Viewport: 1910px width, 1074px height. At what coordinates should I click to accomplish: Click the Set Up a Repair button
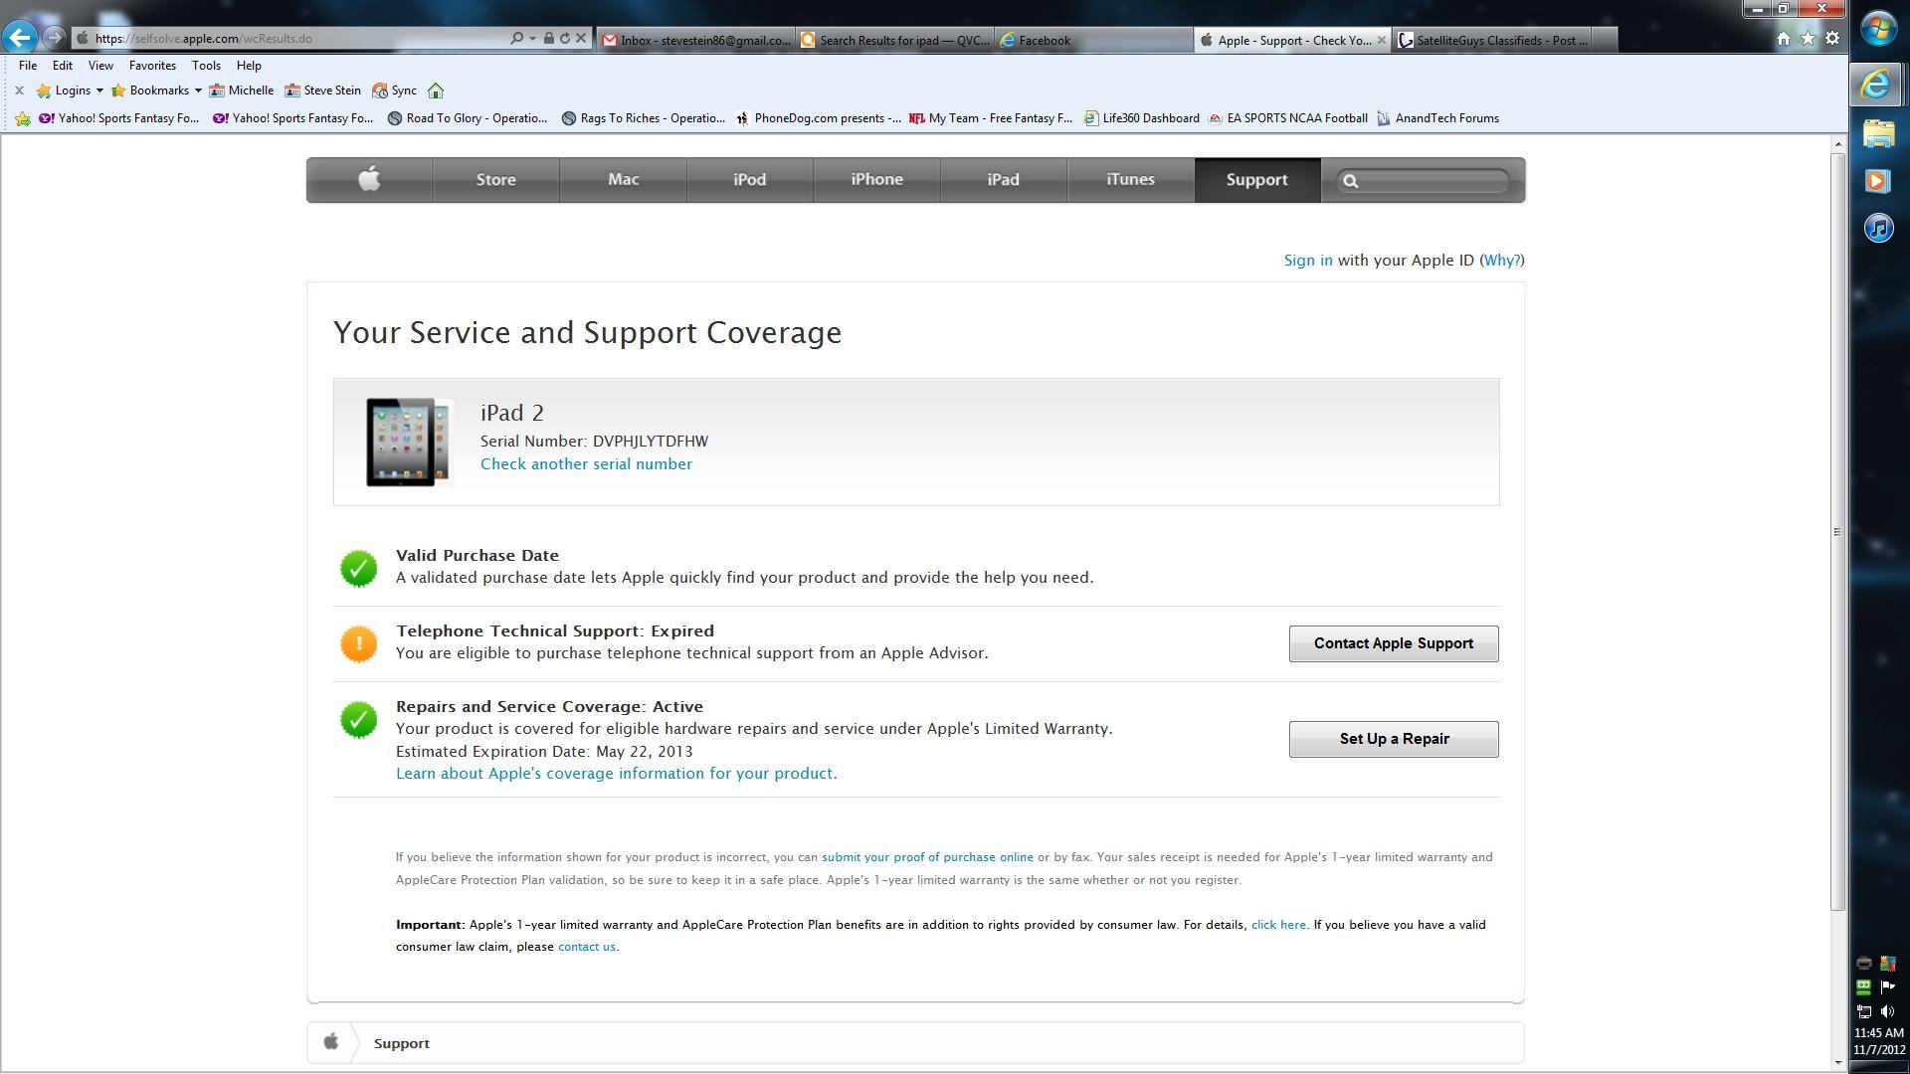(1394, 739)
